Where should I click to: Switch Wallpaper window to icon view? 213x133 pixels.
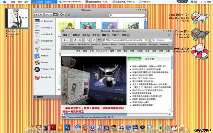[x=47, y=14]
